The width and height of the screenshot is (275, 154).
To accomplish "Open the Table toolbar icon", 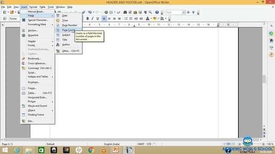I will tap(111, 12).
